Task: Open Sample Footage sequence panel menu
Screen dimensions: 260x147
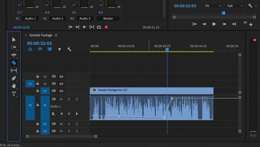Action: [56, 35]
